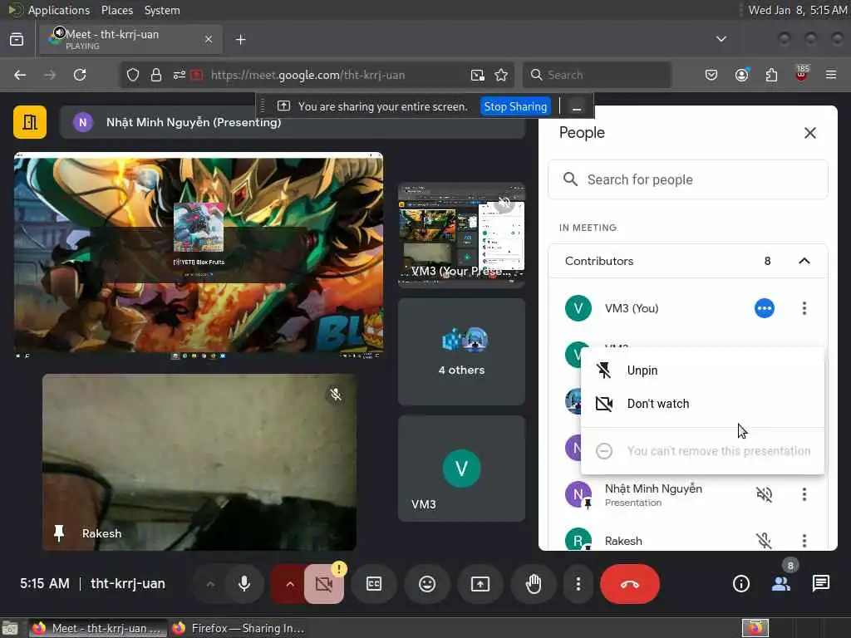Open the Pocket icon in the toolbar
Image resolution: width=851 pixels, height=638 pixels.
711,75
